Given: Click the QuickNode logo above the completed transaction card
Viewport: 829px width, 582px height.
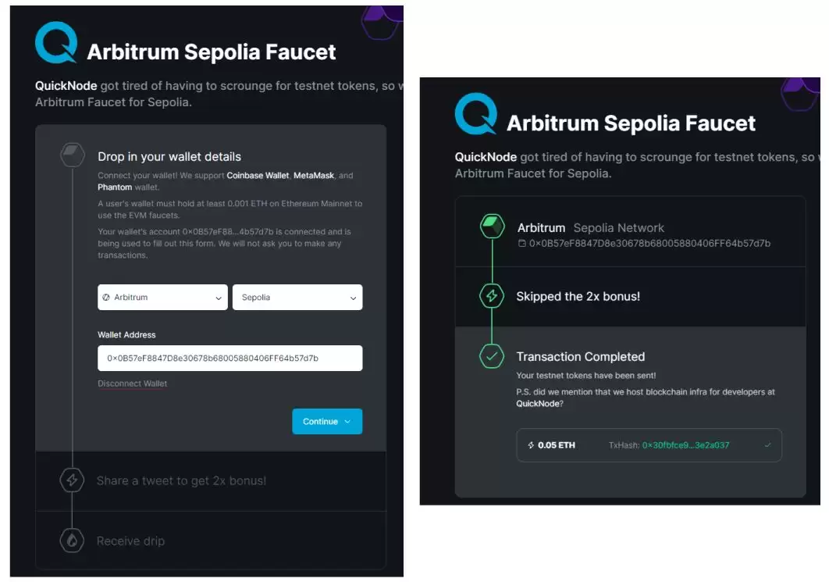Looking at the screenshot, I should coord(475,114).
